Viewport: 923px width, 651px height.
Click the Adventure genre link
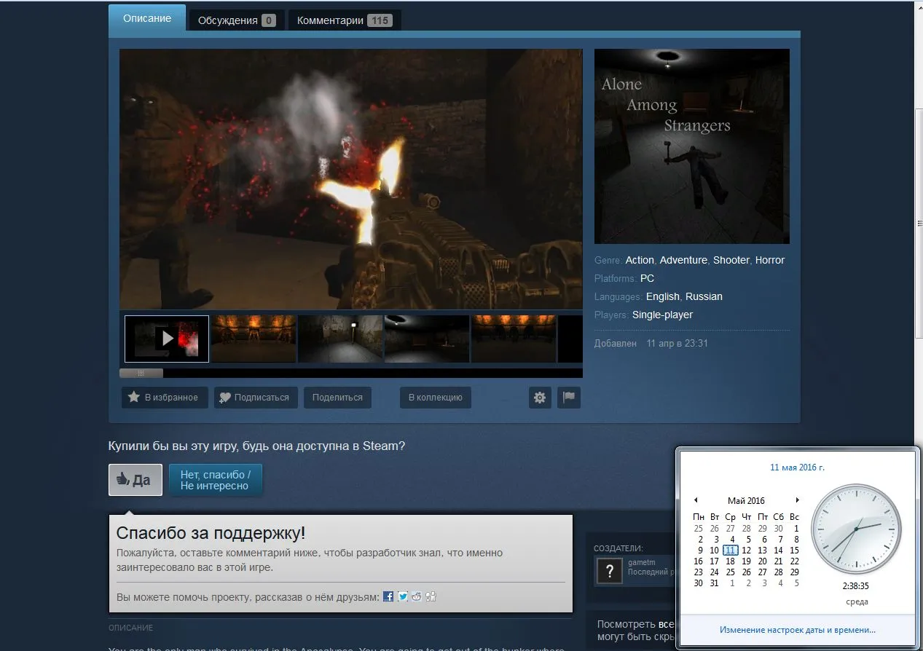[683, 260]
